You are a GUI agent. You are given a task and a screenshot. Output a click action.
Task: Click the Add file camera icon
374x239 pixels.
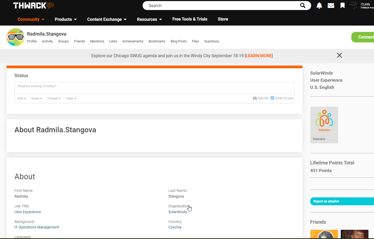(255, 98)
